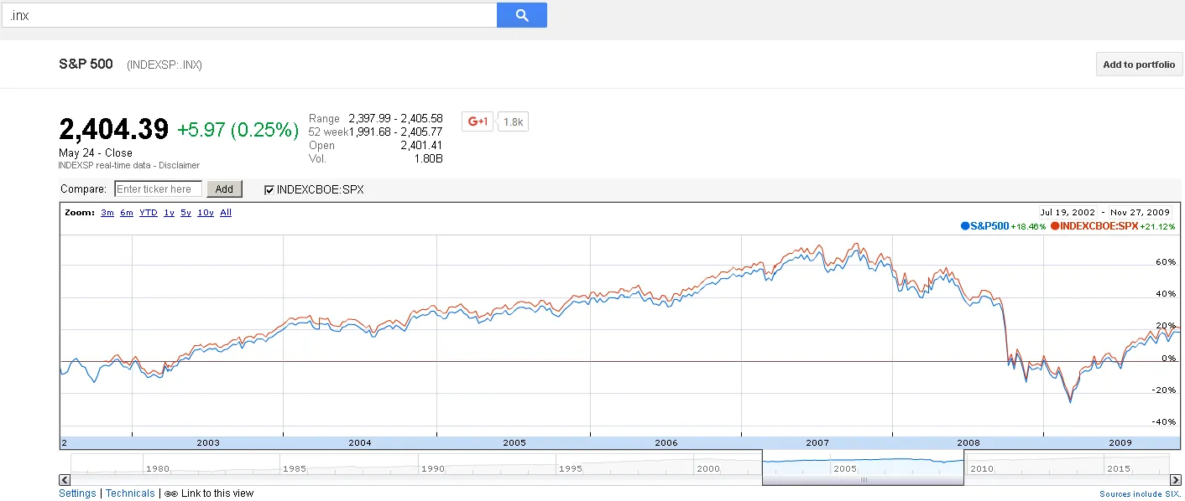Screen dimensions: 1185x501
Task: Set chart zoom to All
Action: point(226,213)
